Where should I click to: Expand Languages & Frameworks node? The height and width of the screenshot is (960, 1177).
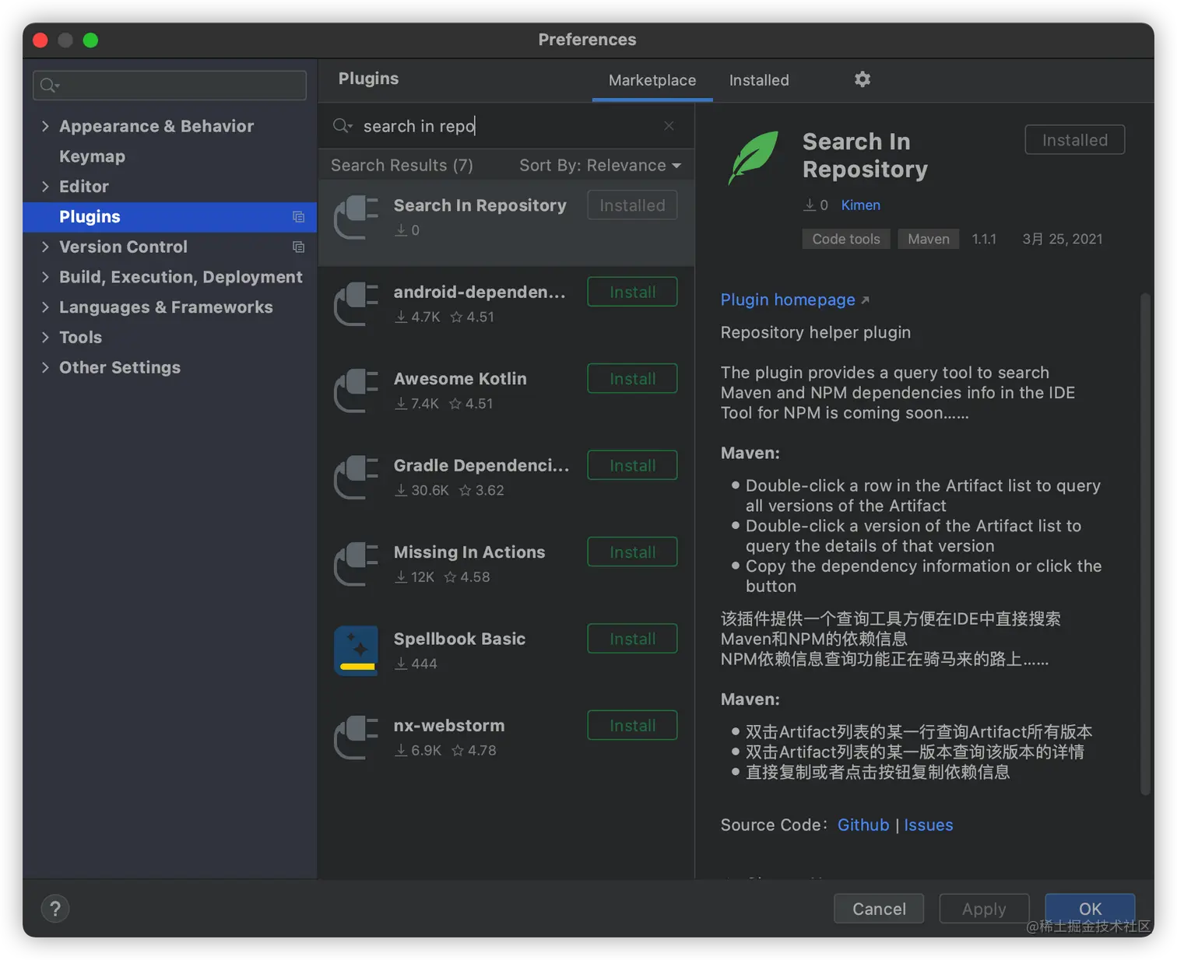(x=45, y=307)
